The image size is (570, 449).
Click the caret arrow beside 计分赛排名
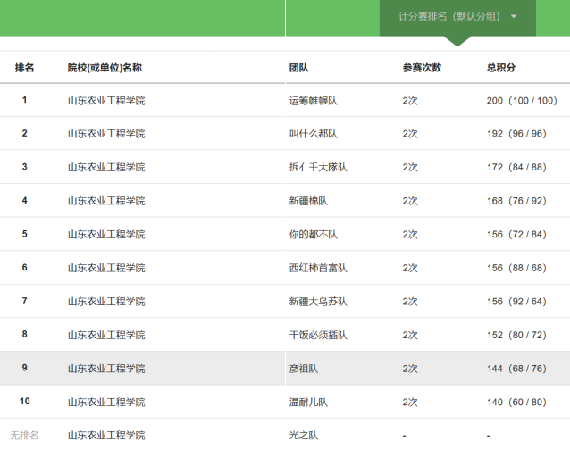[x=514, y=16]
